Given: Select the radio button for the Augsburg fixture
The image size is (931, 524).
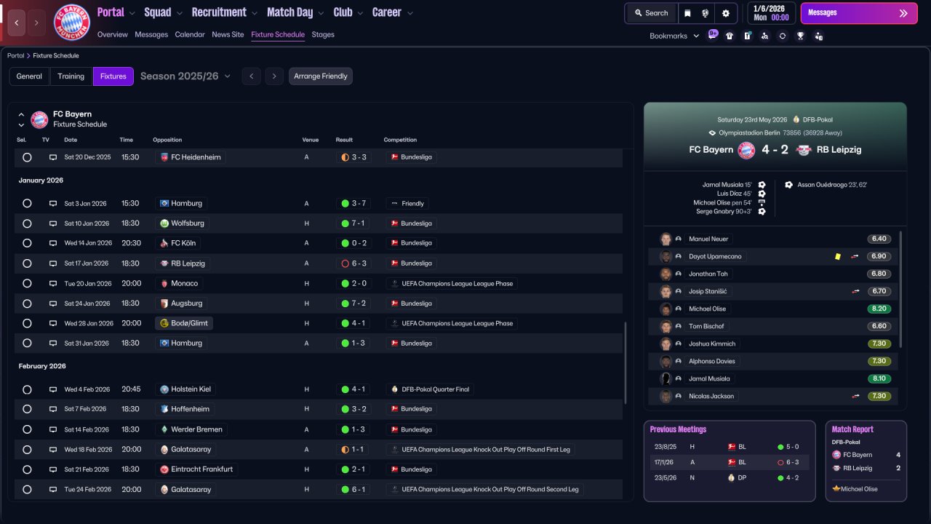Looking at the screenshot, I should (27, 303).
